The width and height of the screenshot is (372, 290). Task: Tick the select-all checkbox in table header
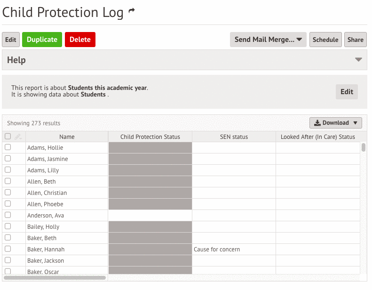click(x=8, y=137)
